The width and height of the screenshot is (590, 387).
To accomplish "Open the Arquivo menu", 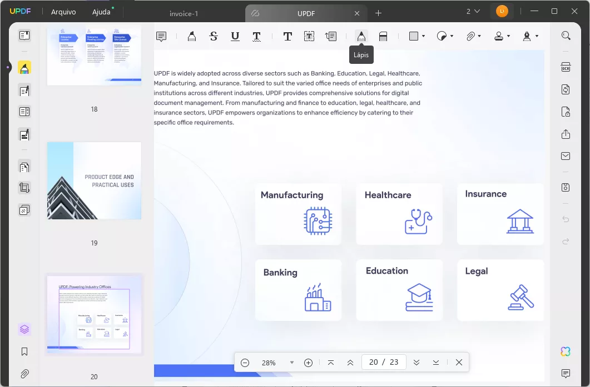I will (x=63, y=12).
